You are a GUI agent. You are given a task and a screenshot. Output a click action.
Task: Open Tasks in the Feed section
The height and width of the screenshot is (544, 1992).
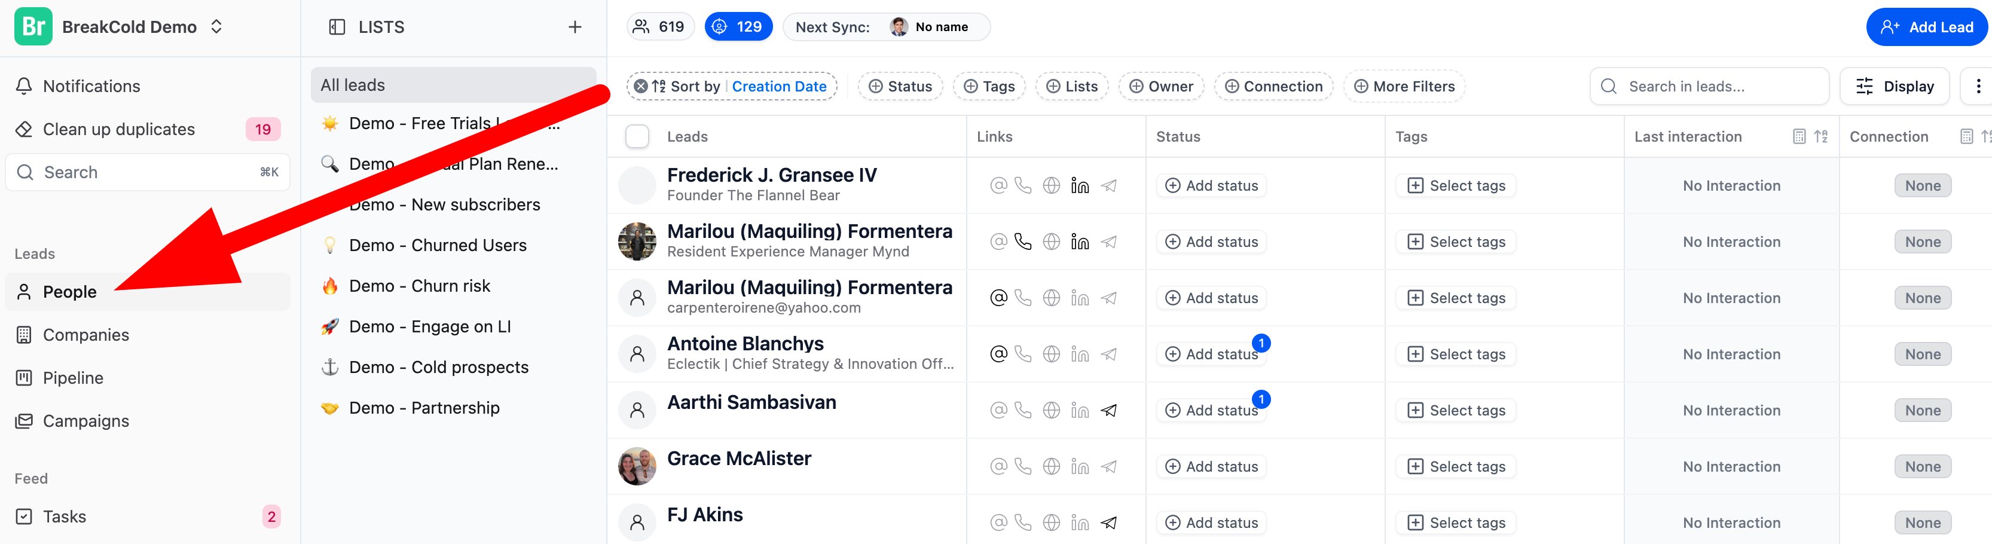(x=148, y=516)
